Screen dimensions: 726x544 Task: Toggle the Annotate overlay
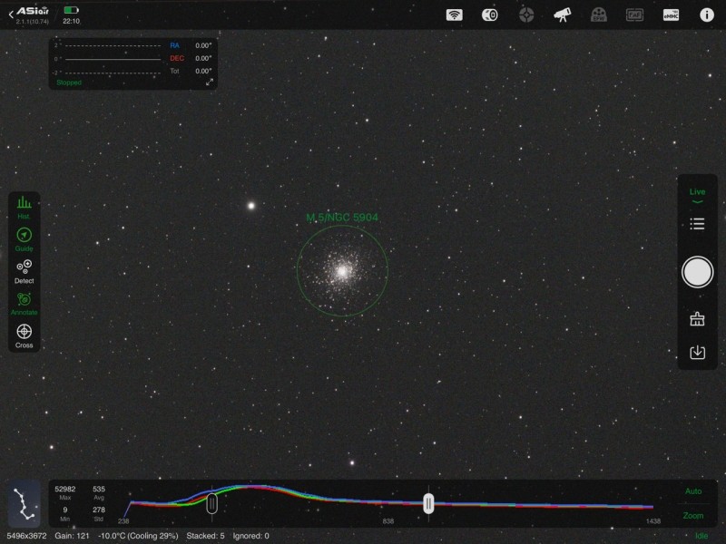[25, 303]
